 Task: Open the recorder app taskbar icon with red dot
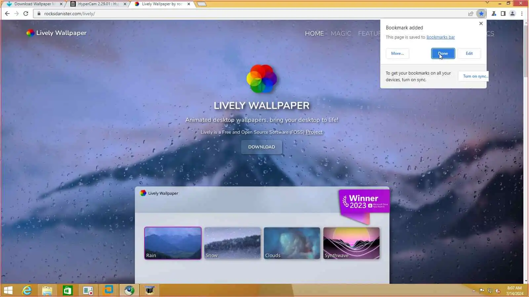pyautogui.click(x=88, y=290)
